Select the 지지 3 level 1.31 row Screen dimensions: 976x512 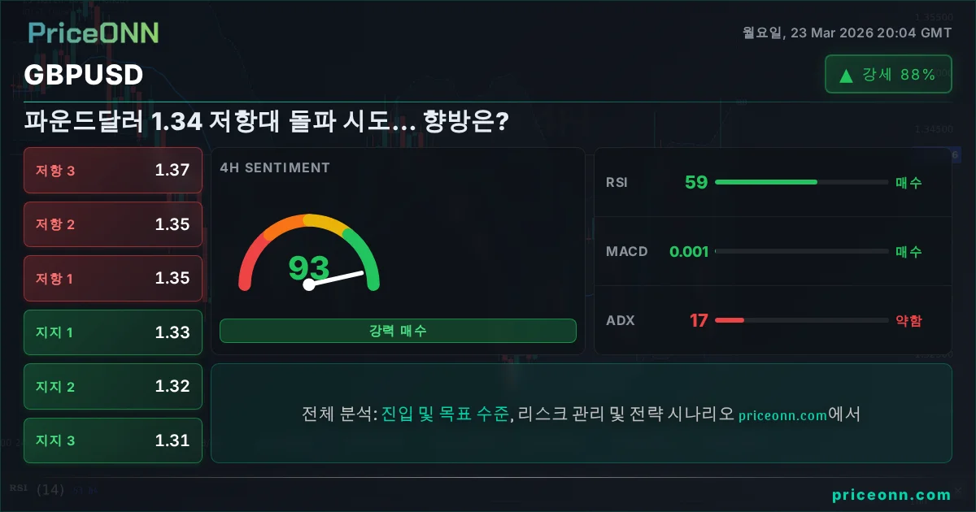point(113,440)
